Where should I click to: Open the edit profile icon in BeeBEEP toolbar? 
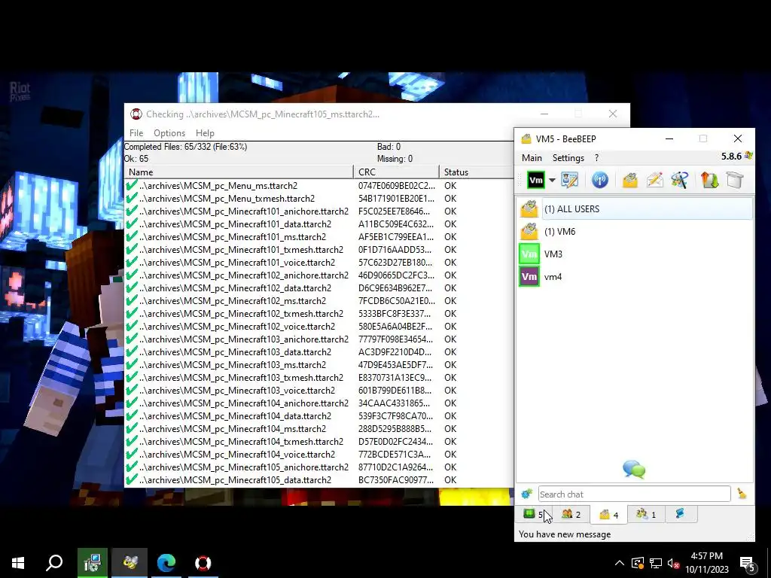click(x=569, y=180)
